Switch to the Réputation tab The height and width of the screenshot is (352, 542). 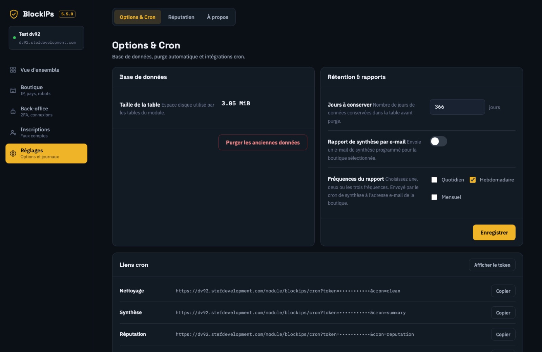pyautogui.click(x=181, y=17)
